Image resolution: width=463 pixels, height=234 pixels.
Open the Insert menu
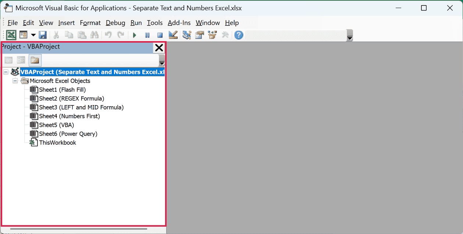click(67, 23)
